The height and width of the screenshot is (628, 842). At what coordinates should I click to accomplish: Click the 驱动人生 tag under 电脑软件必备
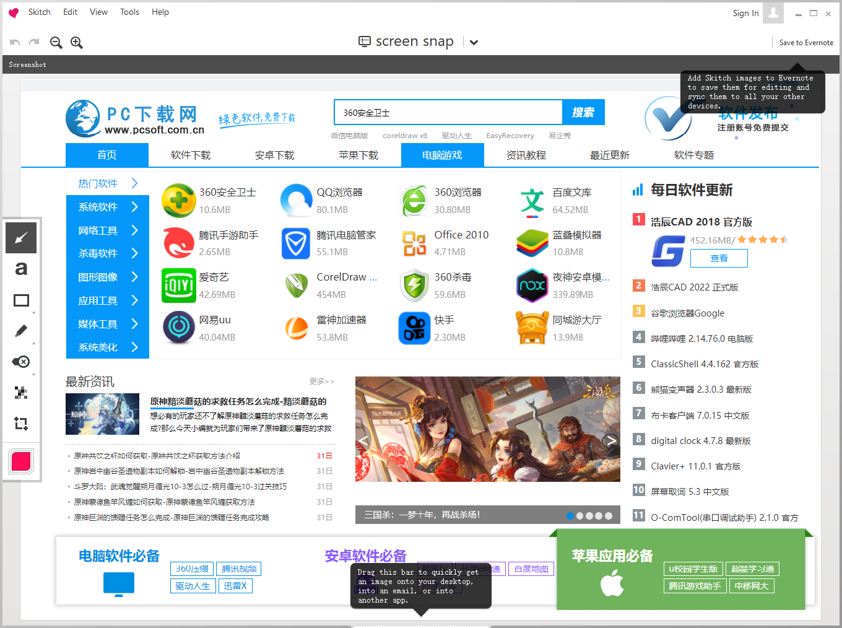tap(193, 586)
